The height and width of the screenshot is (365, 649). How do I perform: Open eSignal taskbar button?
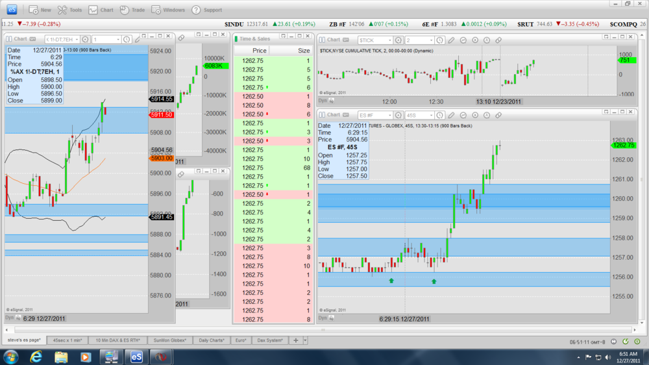[136, 357]
